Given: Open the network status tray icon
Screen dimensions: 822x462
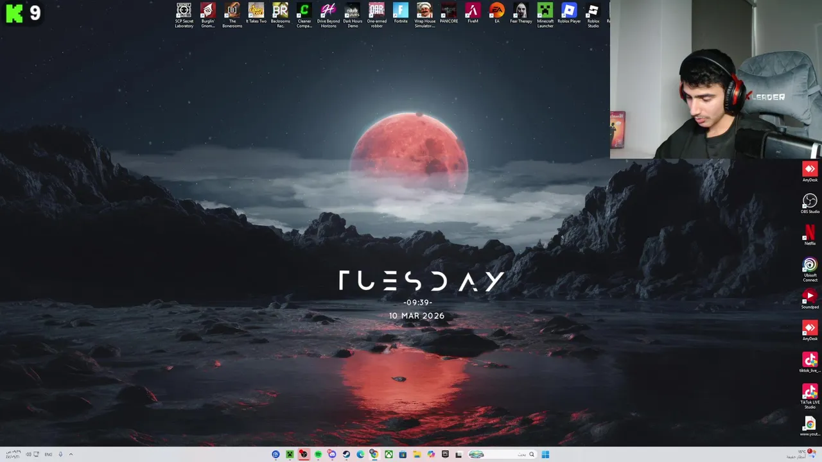Looking at the screenshot, I should point(36,454).
